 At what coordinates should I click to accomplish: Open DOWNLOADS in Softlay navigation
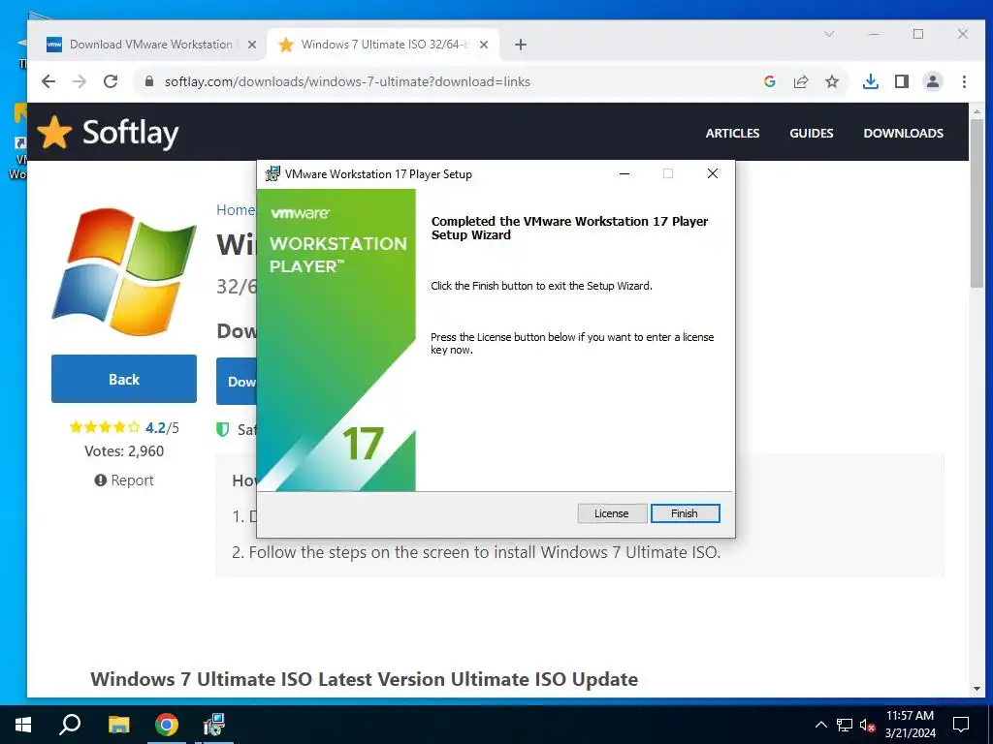click(x=903, y=133)
